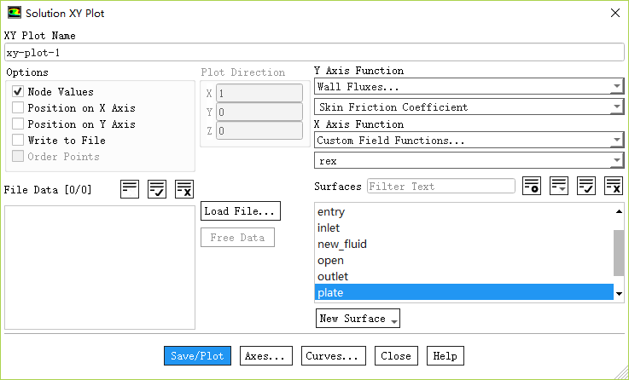
Task: Click the surfaces list scrollbar thumb
Action: click(619, 252)
